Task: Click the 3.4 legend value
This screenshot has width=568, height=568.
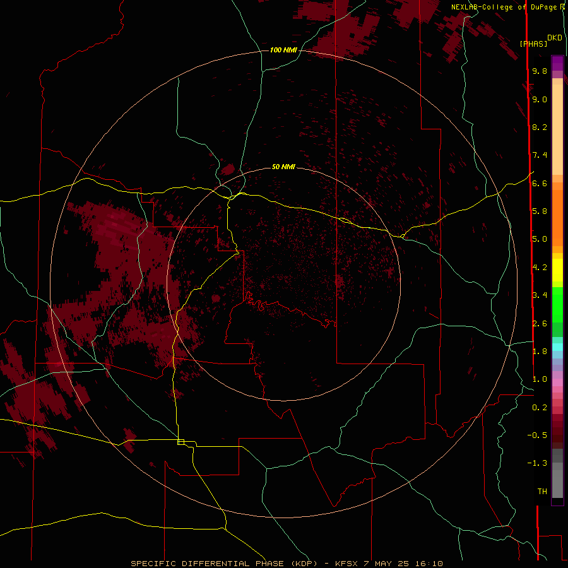Action: [x=540, y=295]
